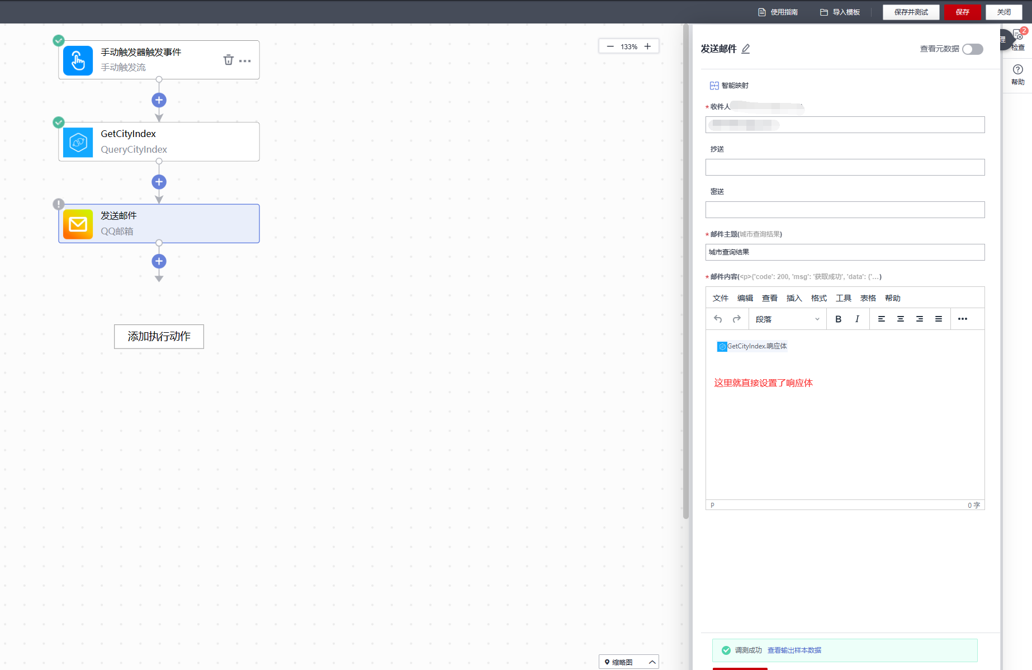Open the 格式 menu in editor
Image resolution: width=1032 pixels, height=670 pixels.
819,298
